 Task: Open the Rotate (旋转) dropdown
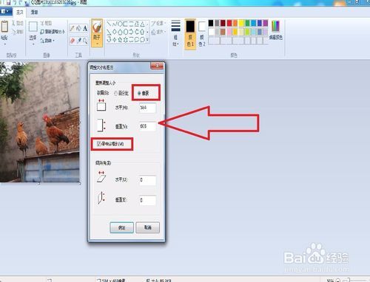(x=47, y=41)
